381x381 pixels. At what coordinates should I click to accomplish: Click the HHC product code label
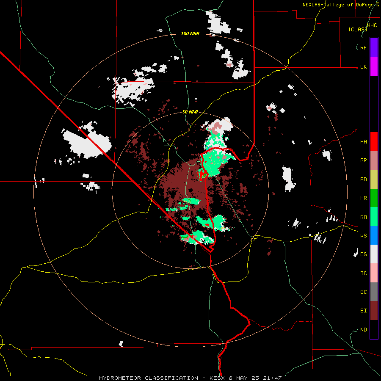(372, 25)
